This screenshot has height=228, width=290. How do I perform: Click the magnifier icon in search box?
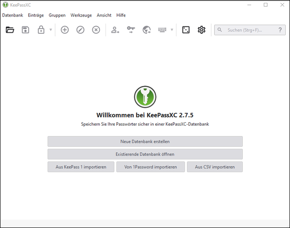click(219, 30)
